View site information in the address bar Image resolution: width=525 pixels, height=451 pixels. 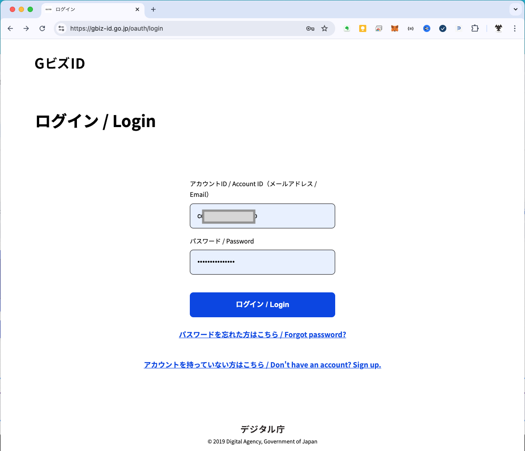(x=62, y=28)
